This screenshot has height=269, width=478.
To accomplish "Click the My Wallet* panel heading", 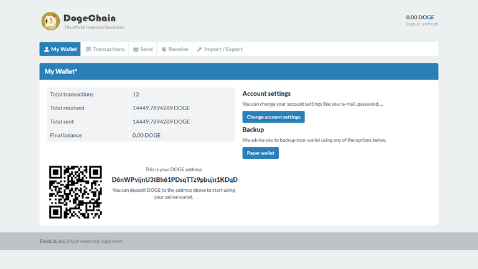I will point(61,72).
